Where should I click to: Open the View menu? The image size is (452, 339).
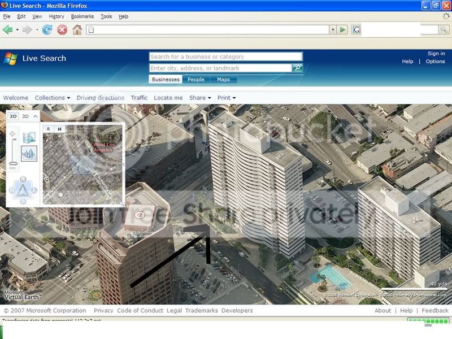point(37,16)
